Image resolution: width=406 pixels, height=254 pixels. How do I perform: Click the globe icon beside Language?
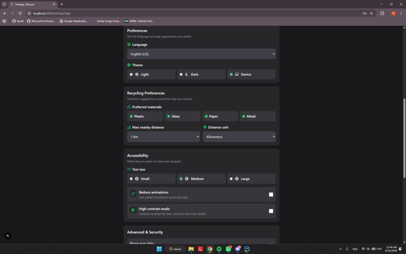click(129, 44)
